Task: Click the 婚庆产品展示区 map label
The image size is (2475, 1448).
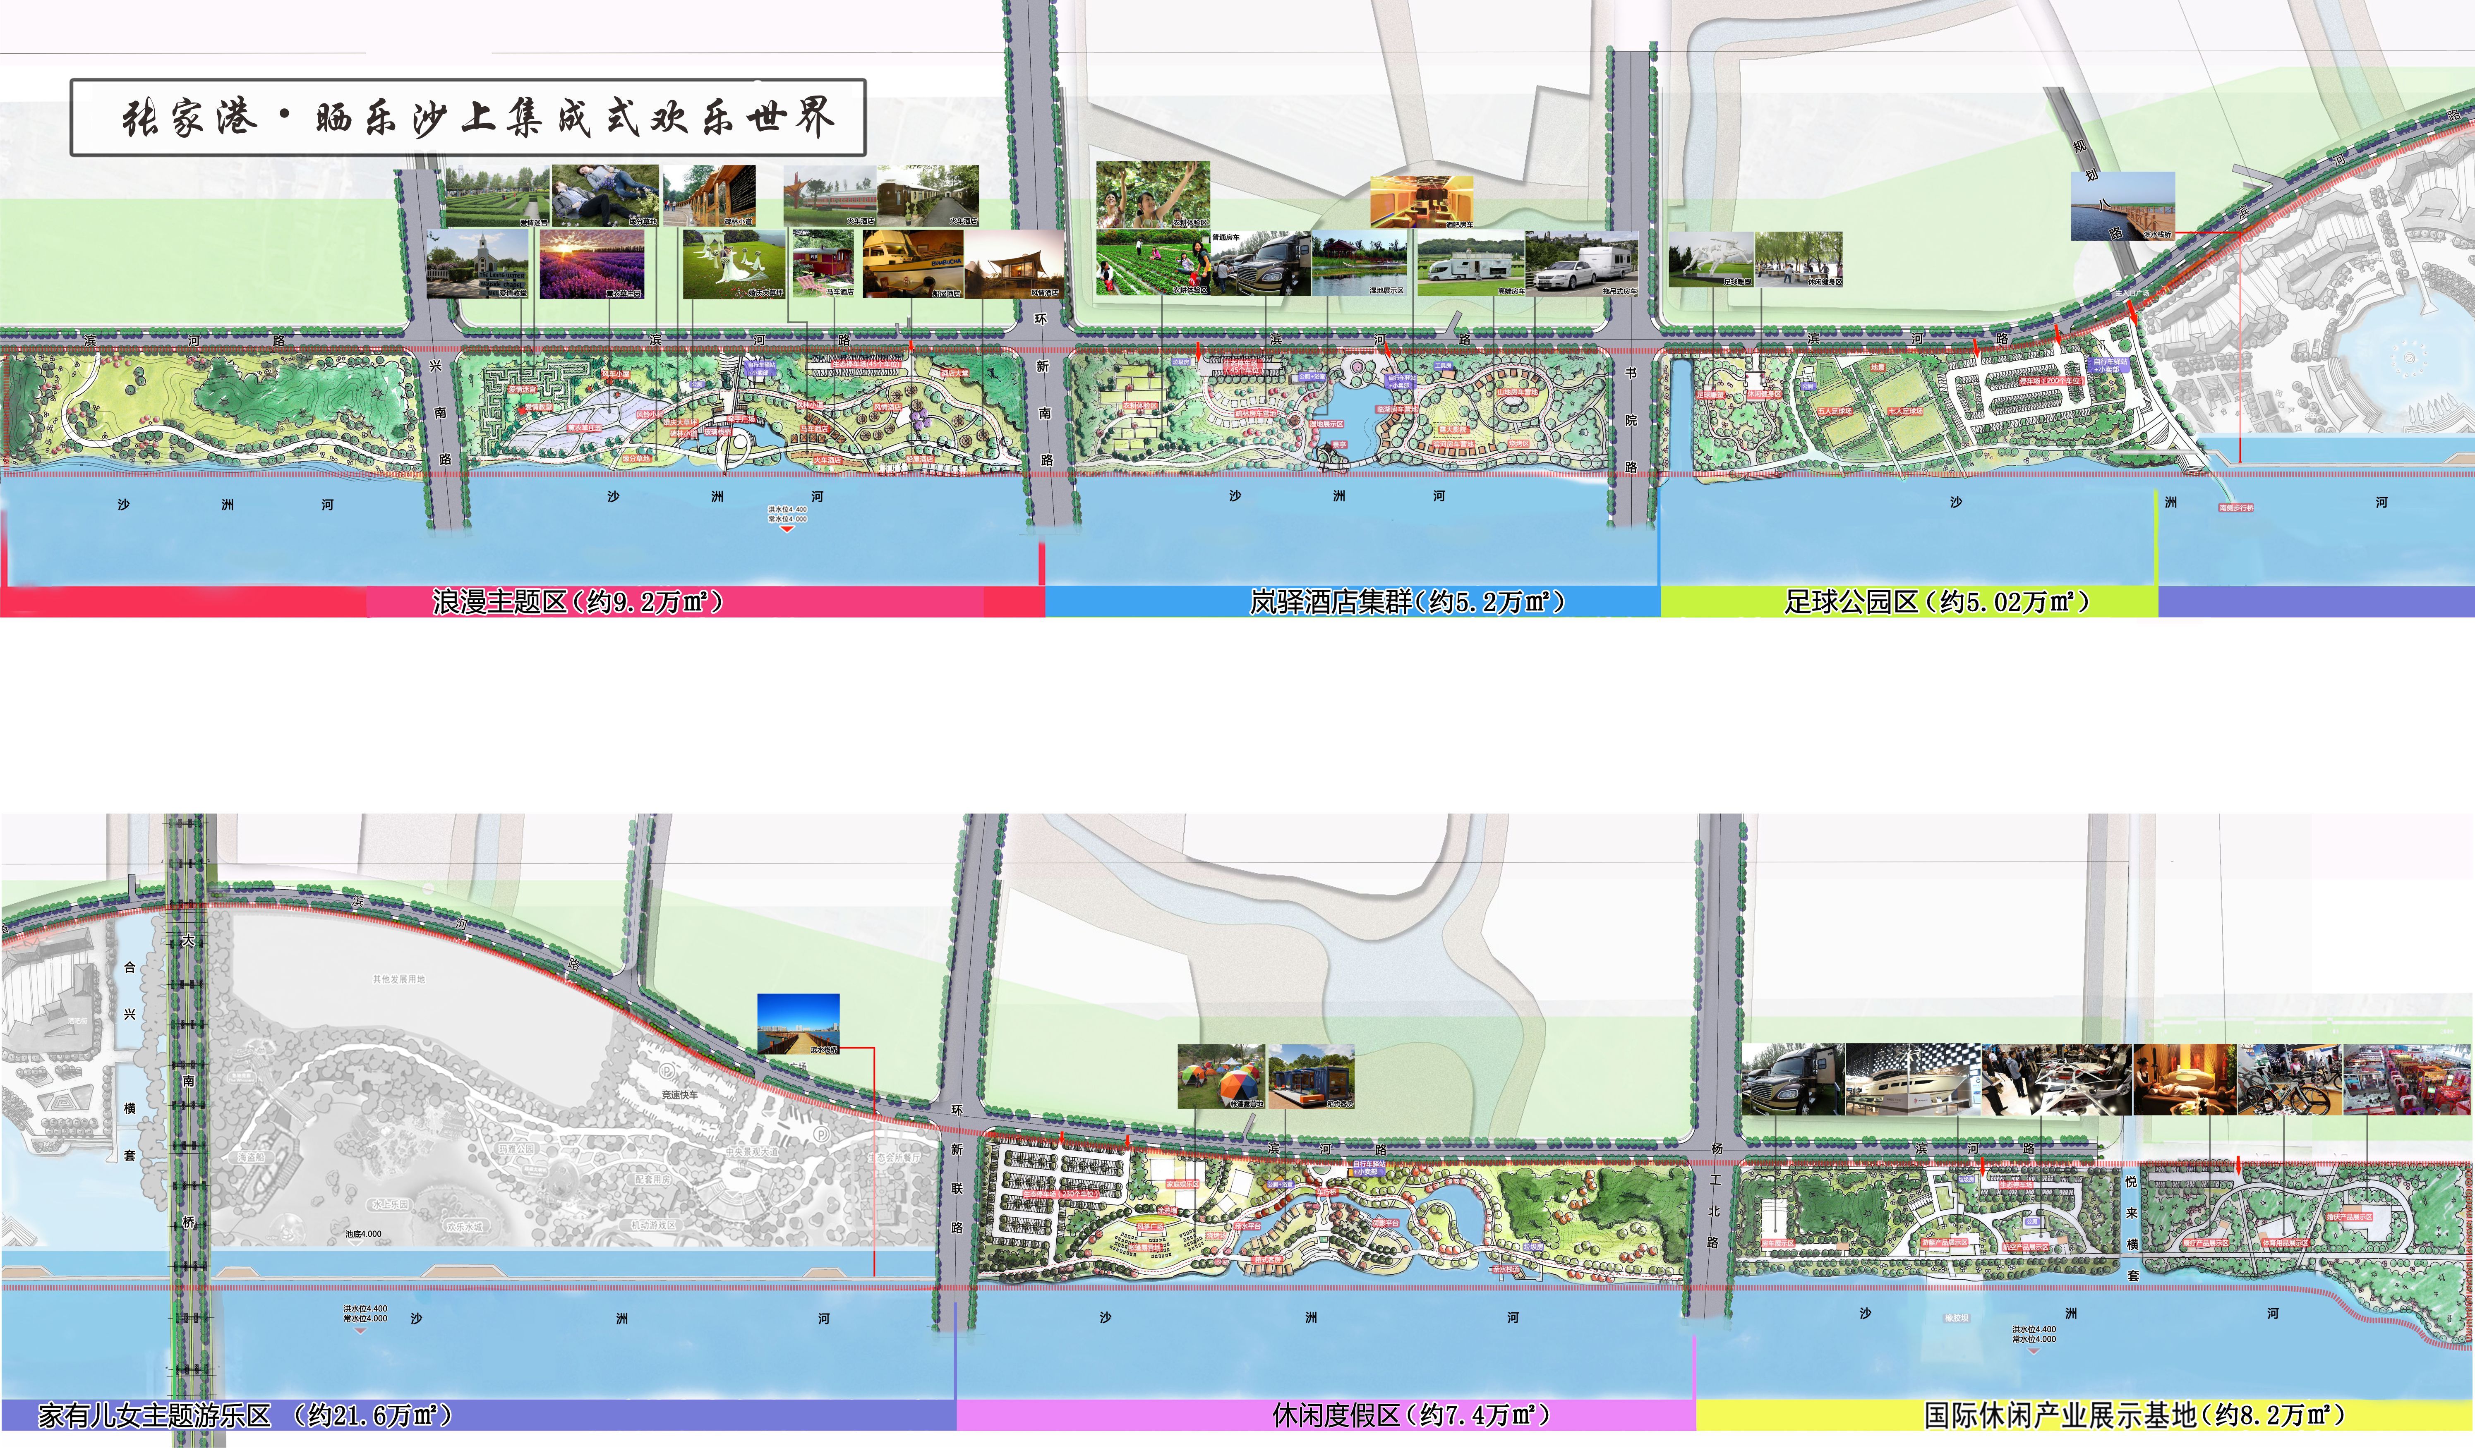Action: pyautogui.click(x=2348, y=1216)
